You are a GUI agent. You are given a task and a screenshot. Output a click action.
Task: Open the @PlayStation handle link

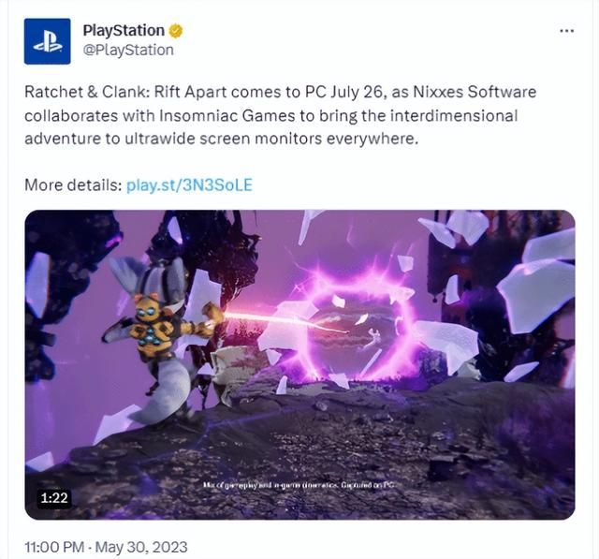(128, 50)
